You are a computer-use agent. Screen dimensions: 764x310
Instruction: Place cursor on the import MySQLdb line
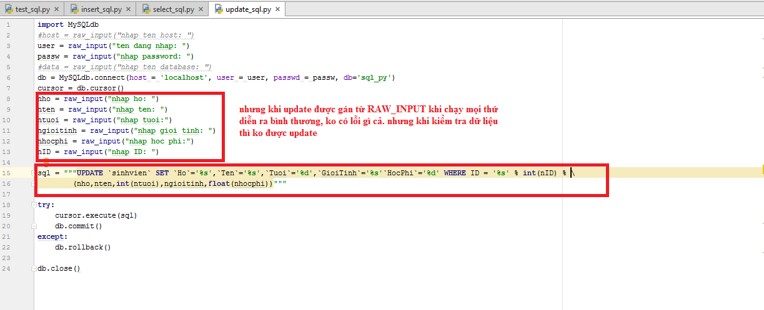68,24
